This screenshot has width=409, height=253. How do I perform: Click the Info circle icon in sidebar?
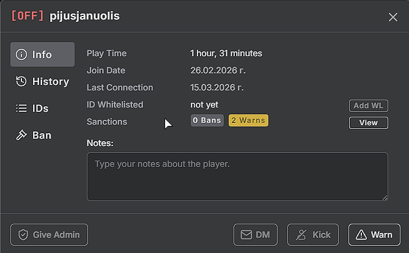coord(21,54)
